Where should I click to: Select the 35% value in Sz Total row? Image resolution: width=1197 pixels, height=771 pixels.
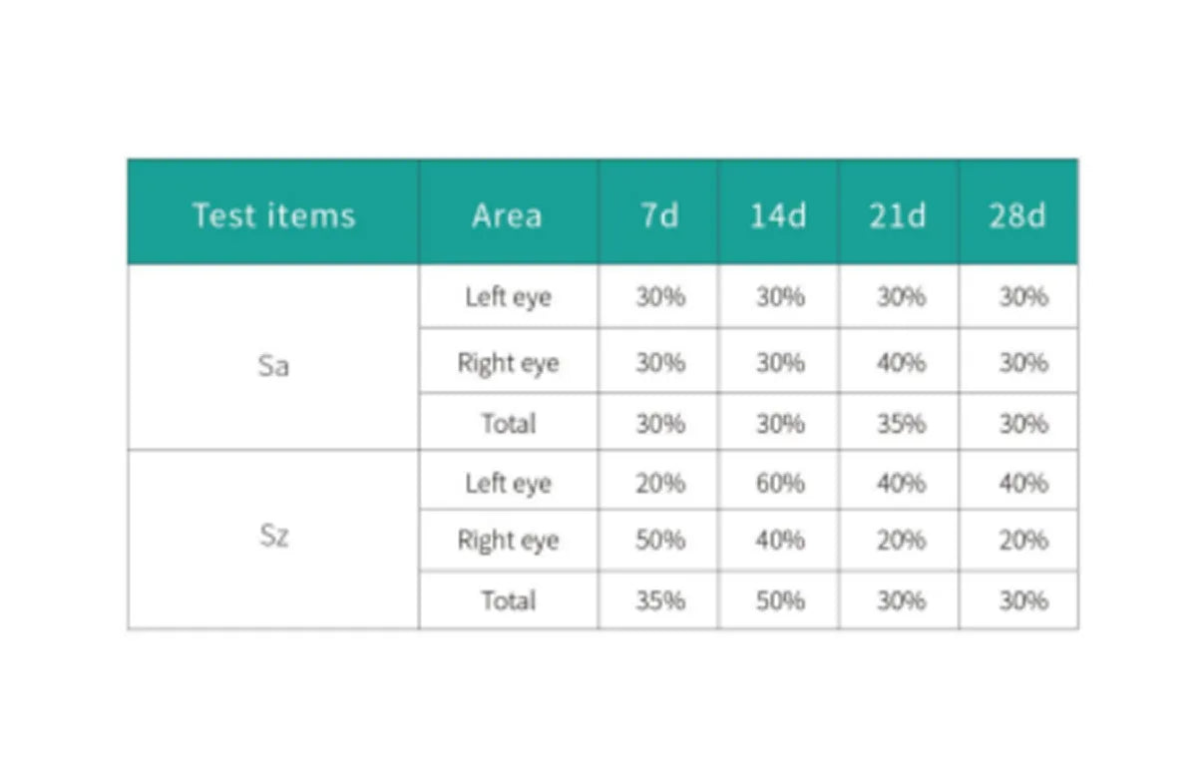coord(660,600)
